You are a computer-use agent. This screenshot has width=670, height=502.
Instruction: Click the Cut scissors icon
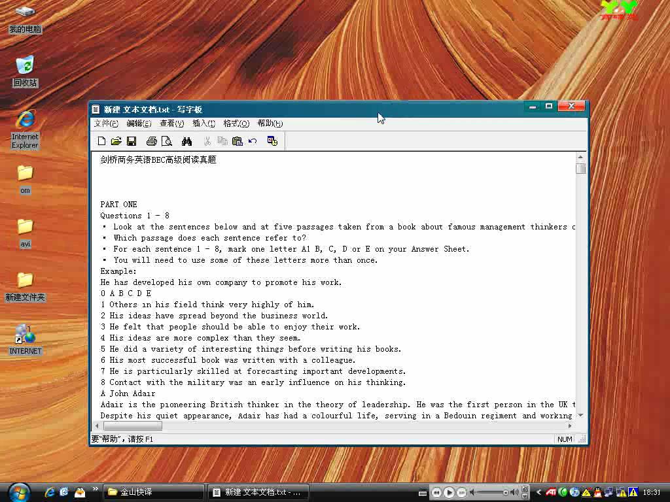[207, 141]
